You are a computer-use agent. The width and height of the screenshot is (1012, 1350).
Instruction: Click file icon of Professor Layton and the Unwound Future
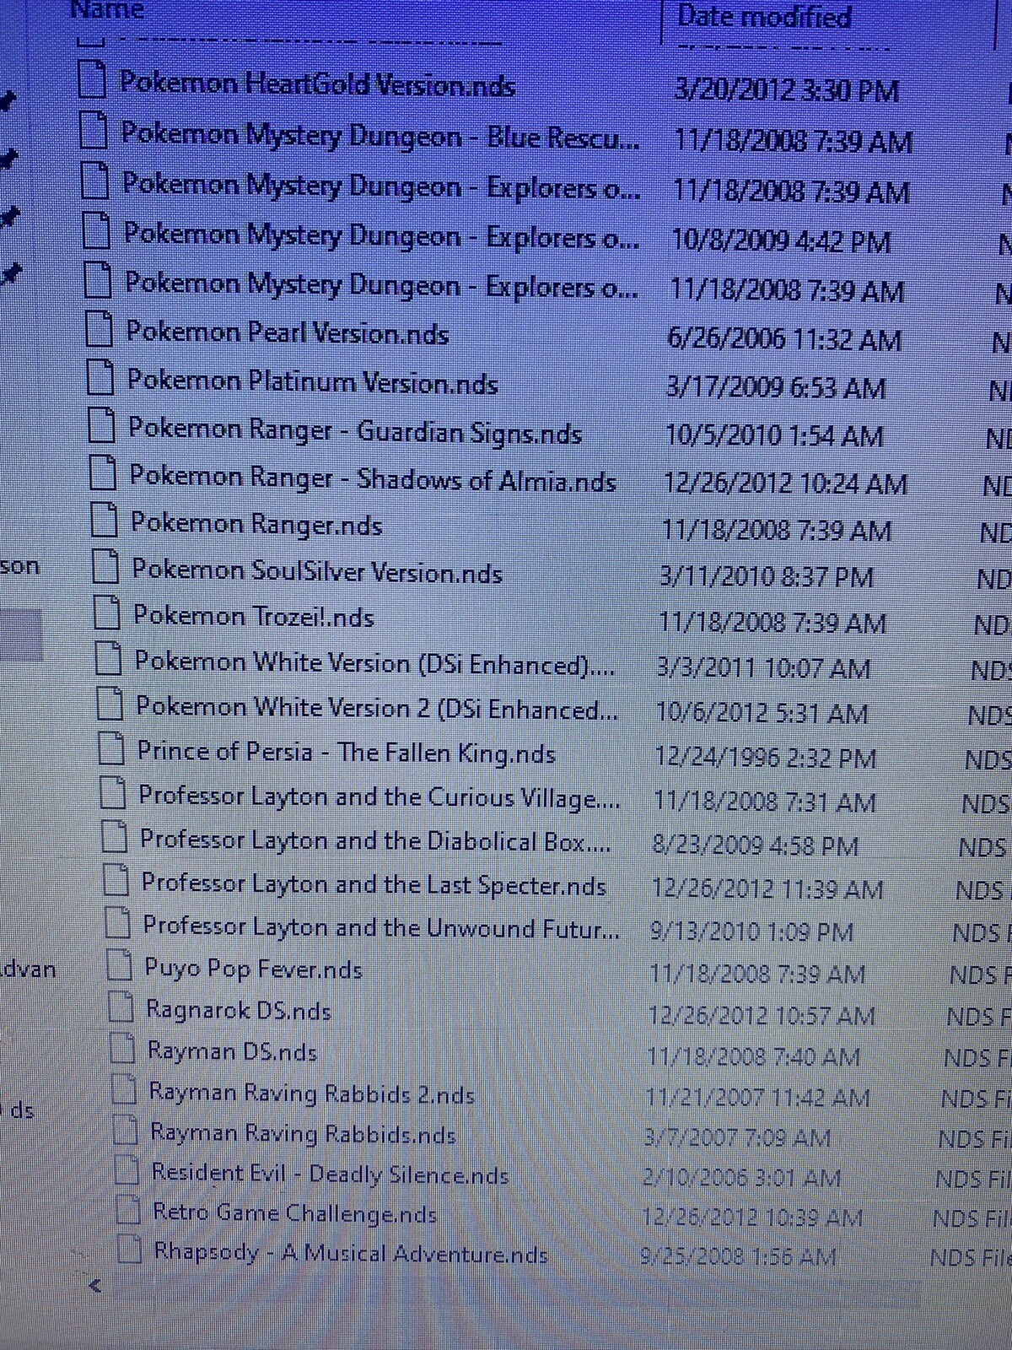(117, 922)
